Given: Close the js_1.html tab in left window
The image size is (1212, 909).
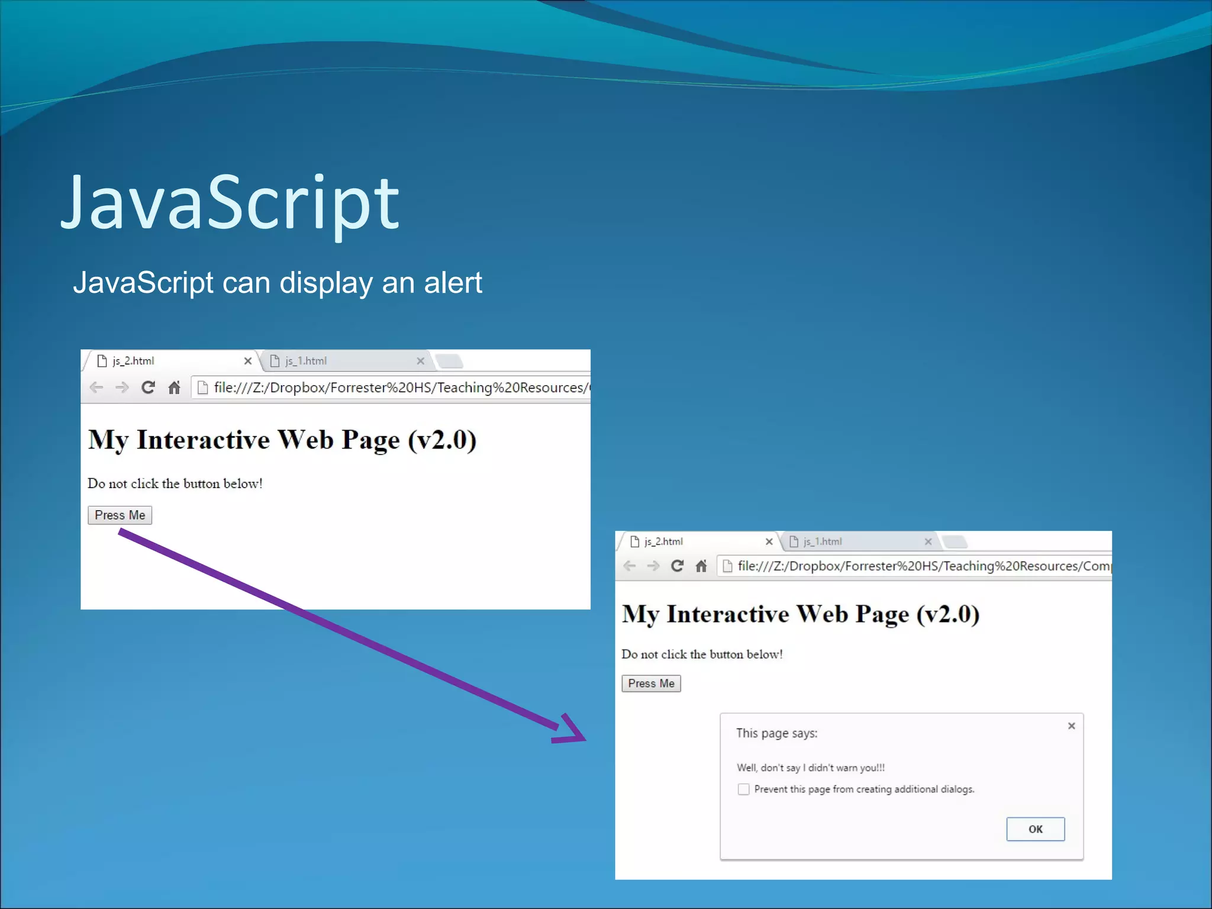Looking at the screenshot, I should click(420, 361).
